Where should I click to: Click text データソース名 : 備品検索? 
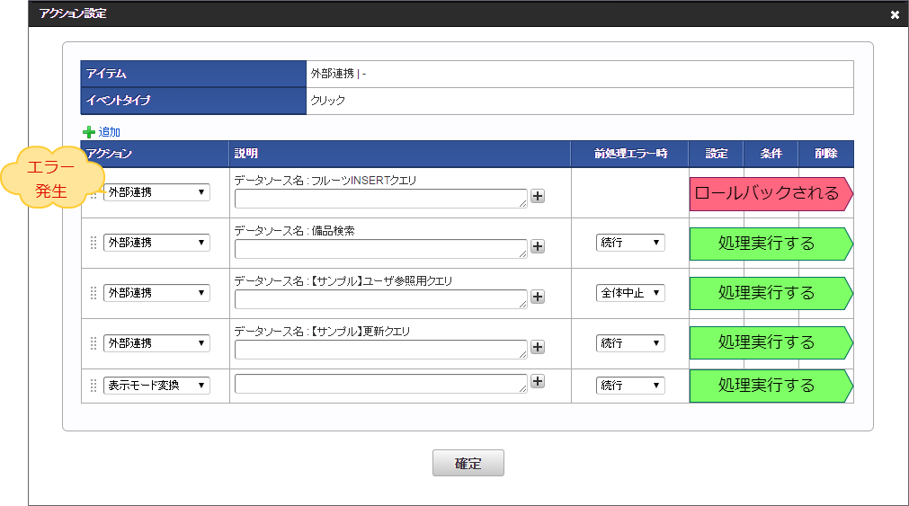[x=295, y=231]
